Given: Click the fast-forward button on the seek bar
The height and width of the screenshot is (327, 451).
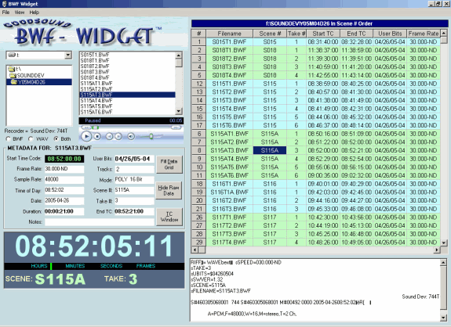Looking at the screenshot, I should [x=176, y=128].
